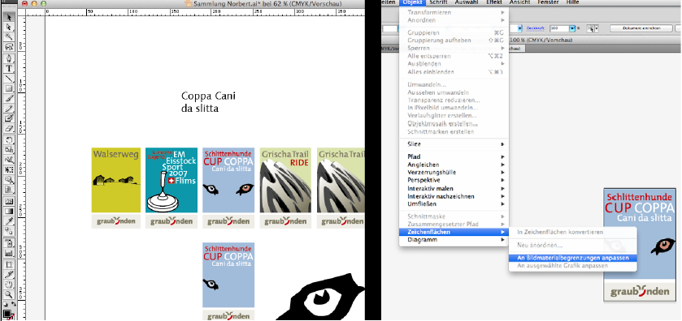Choose the Rectangle tool
The height and width of the screenshot is (321, 682).
tap(9, 88)
